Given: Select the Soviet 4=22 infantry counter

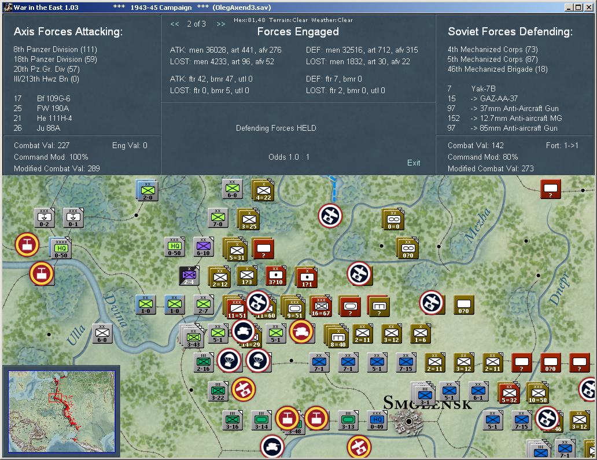Looking at the screenshot, I should pyautogui.click(x=263, y=190).
